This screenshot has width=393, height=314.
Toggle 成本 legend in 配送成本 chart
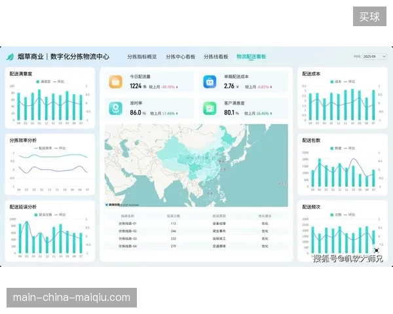click(336, 82)
